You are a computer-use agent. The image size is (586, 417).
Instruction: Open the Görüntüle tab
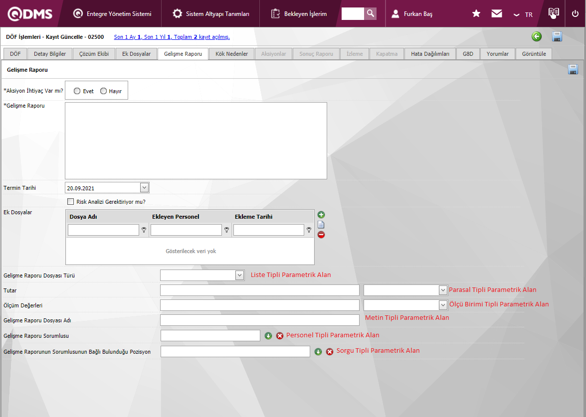tap(534, 54)
